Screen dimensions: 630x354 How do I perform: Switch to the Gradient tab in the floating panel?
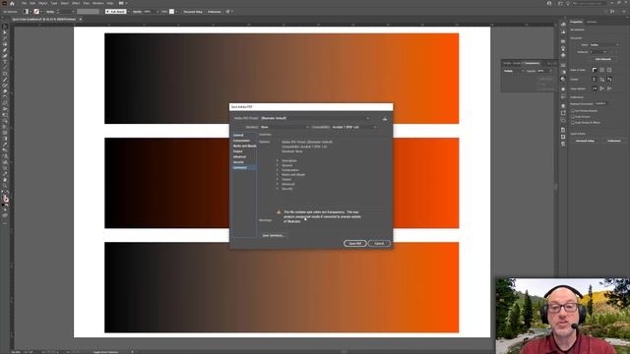[x=517, y=63]
